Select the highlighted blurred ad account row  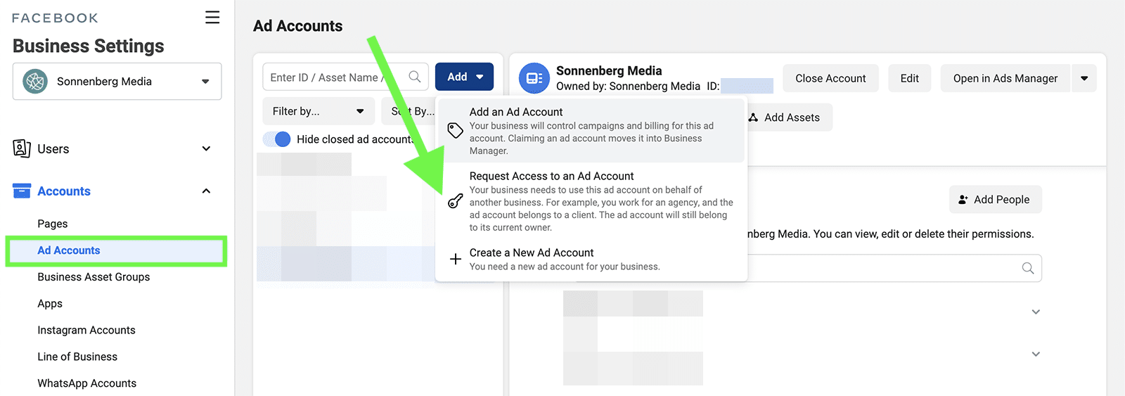[346, 264]
